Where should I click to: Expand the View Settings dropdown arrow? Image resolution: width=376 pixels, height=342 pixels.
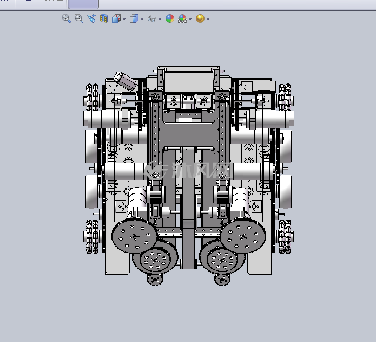click(208, 19)
